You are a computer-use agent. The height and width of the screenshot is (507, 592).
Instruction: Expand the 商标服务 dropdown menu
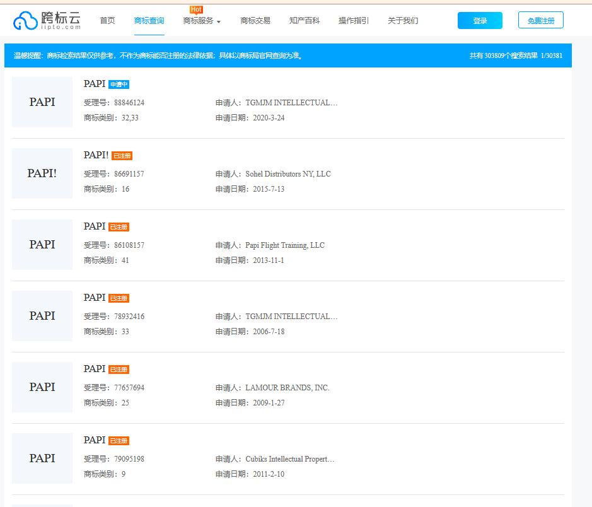(202, 21)
